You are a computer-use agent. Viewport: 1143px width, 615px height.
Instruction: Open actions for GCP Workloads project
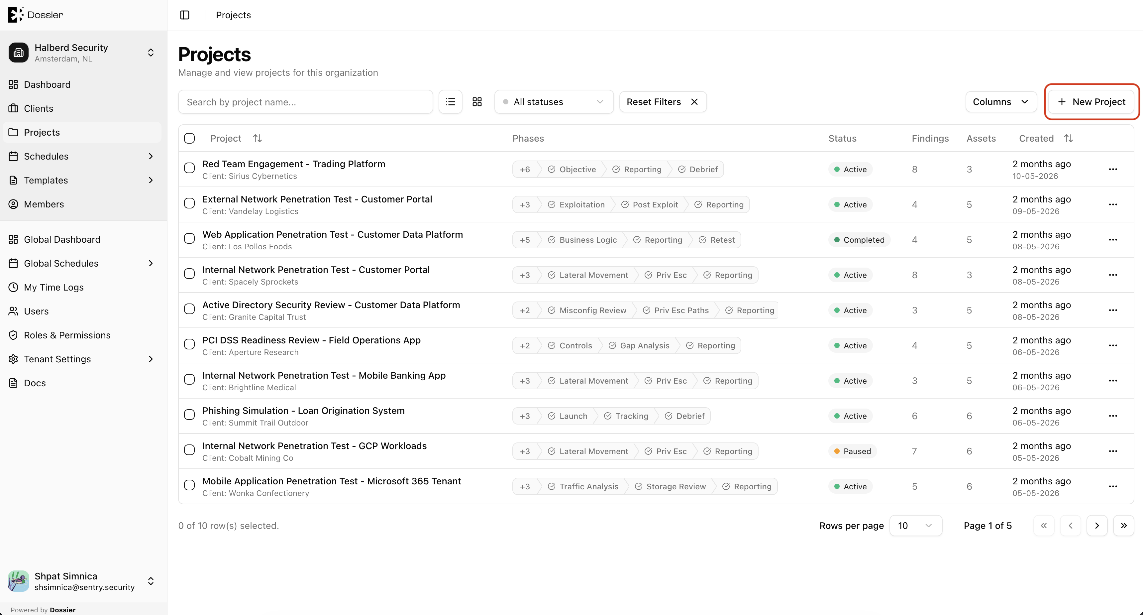(1113, 451)
